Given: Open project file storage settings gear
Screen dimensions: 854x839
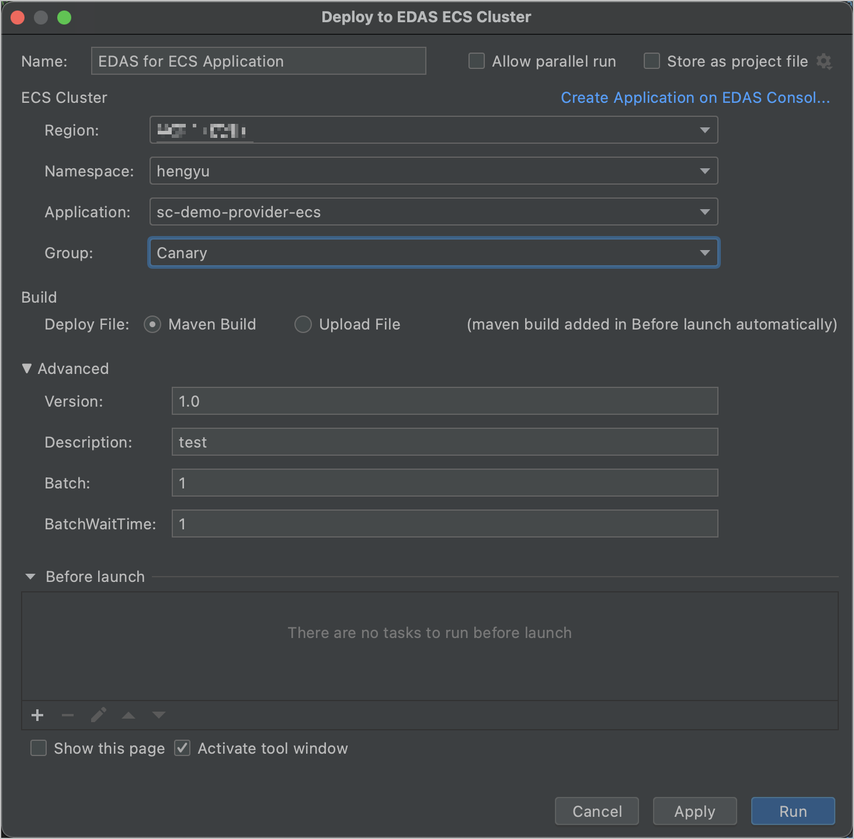Looking at the screenshot, I should (x=824, y=61).
